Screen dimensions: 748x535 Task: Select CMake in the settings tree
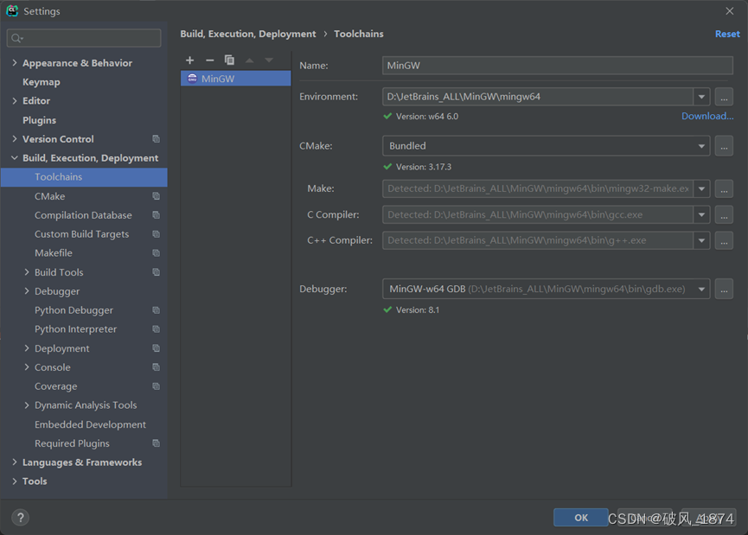[49, 196]
